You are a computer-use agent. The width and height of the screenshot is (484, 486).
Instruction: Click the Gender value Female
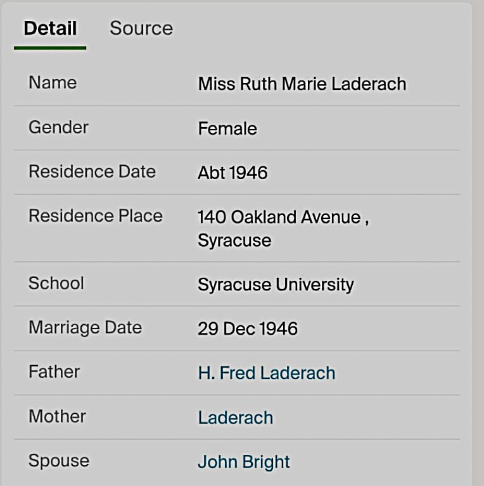pyautogui.click(x=227, y=128)
